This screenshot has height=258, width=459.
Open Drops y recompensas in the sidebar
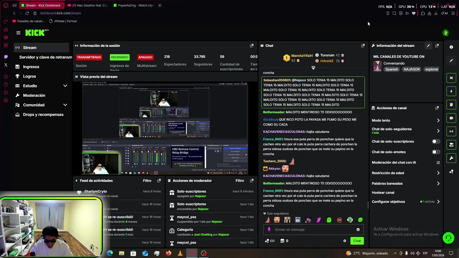point(42,115)
